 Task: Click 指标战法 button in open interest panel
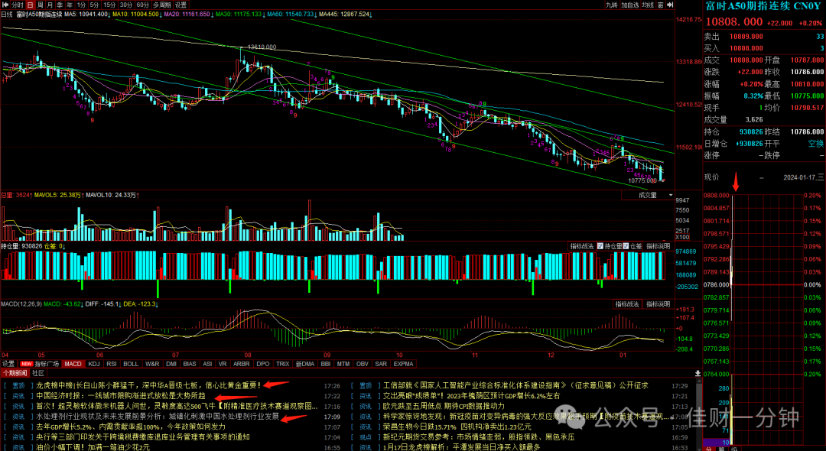[x=582, y=246]
